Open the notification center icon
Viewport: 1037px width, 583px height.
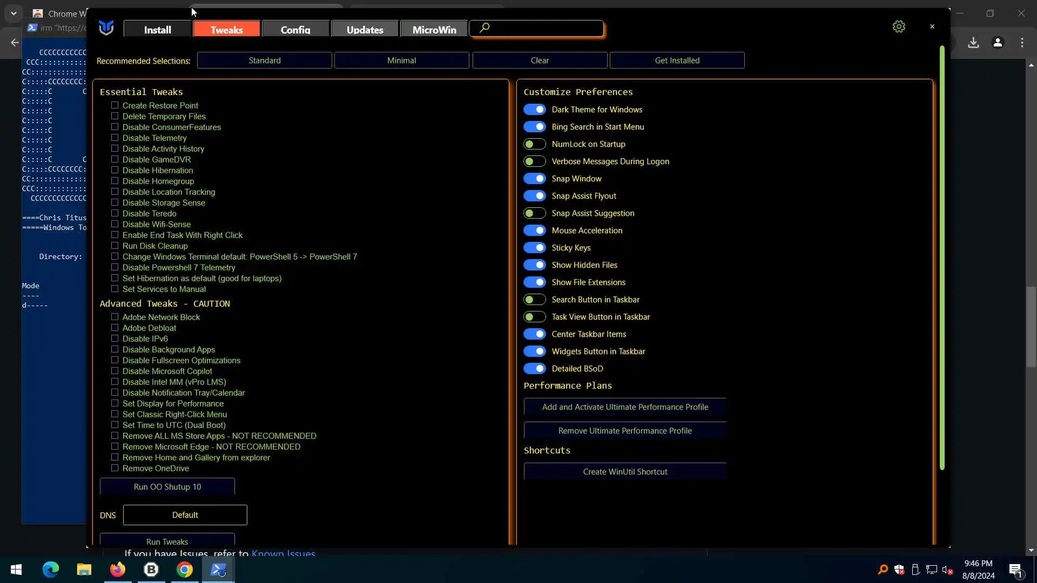click(1015, 570)
